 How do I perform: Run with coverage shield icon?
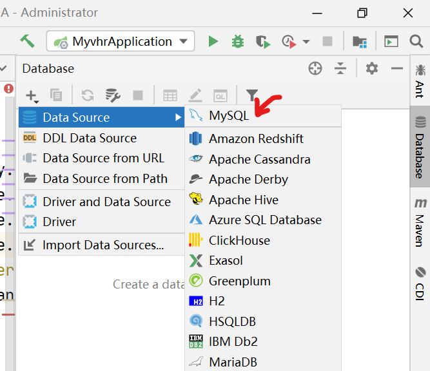(x=263, y=42)
